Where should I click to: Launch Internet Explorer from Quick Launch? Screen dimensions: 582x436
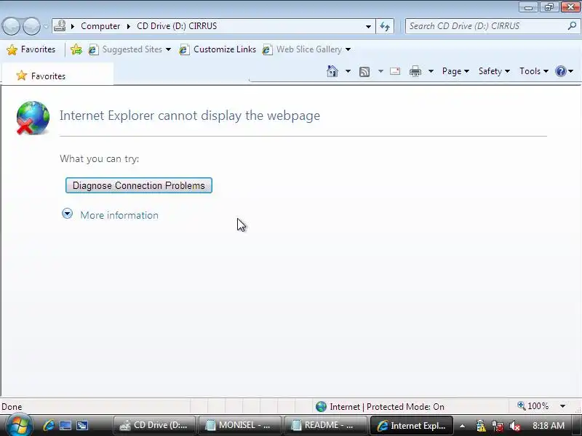click(48, 425)
